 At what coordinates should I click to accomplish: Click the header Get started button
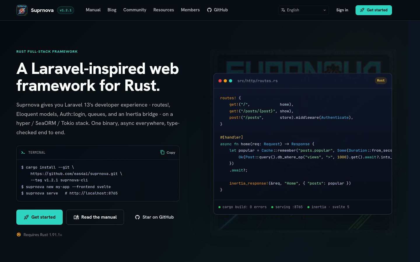click(374, 10)
